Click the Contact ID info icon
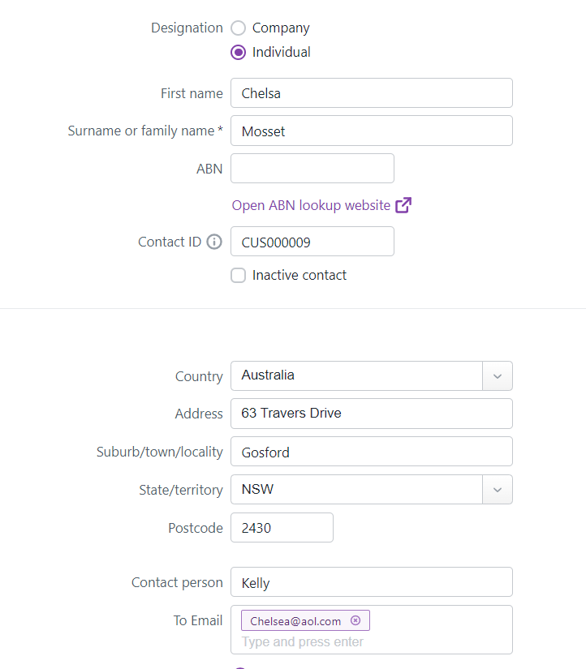 pos(214,242)
